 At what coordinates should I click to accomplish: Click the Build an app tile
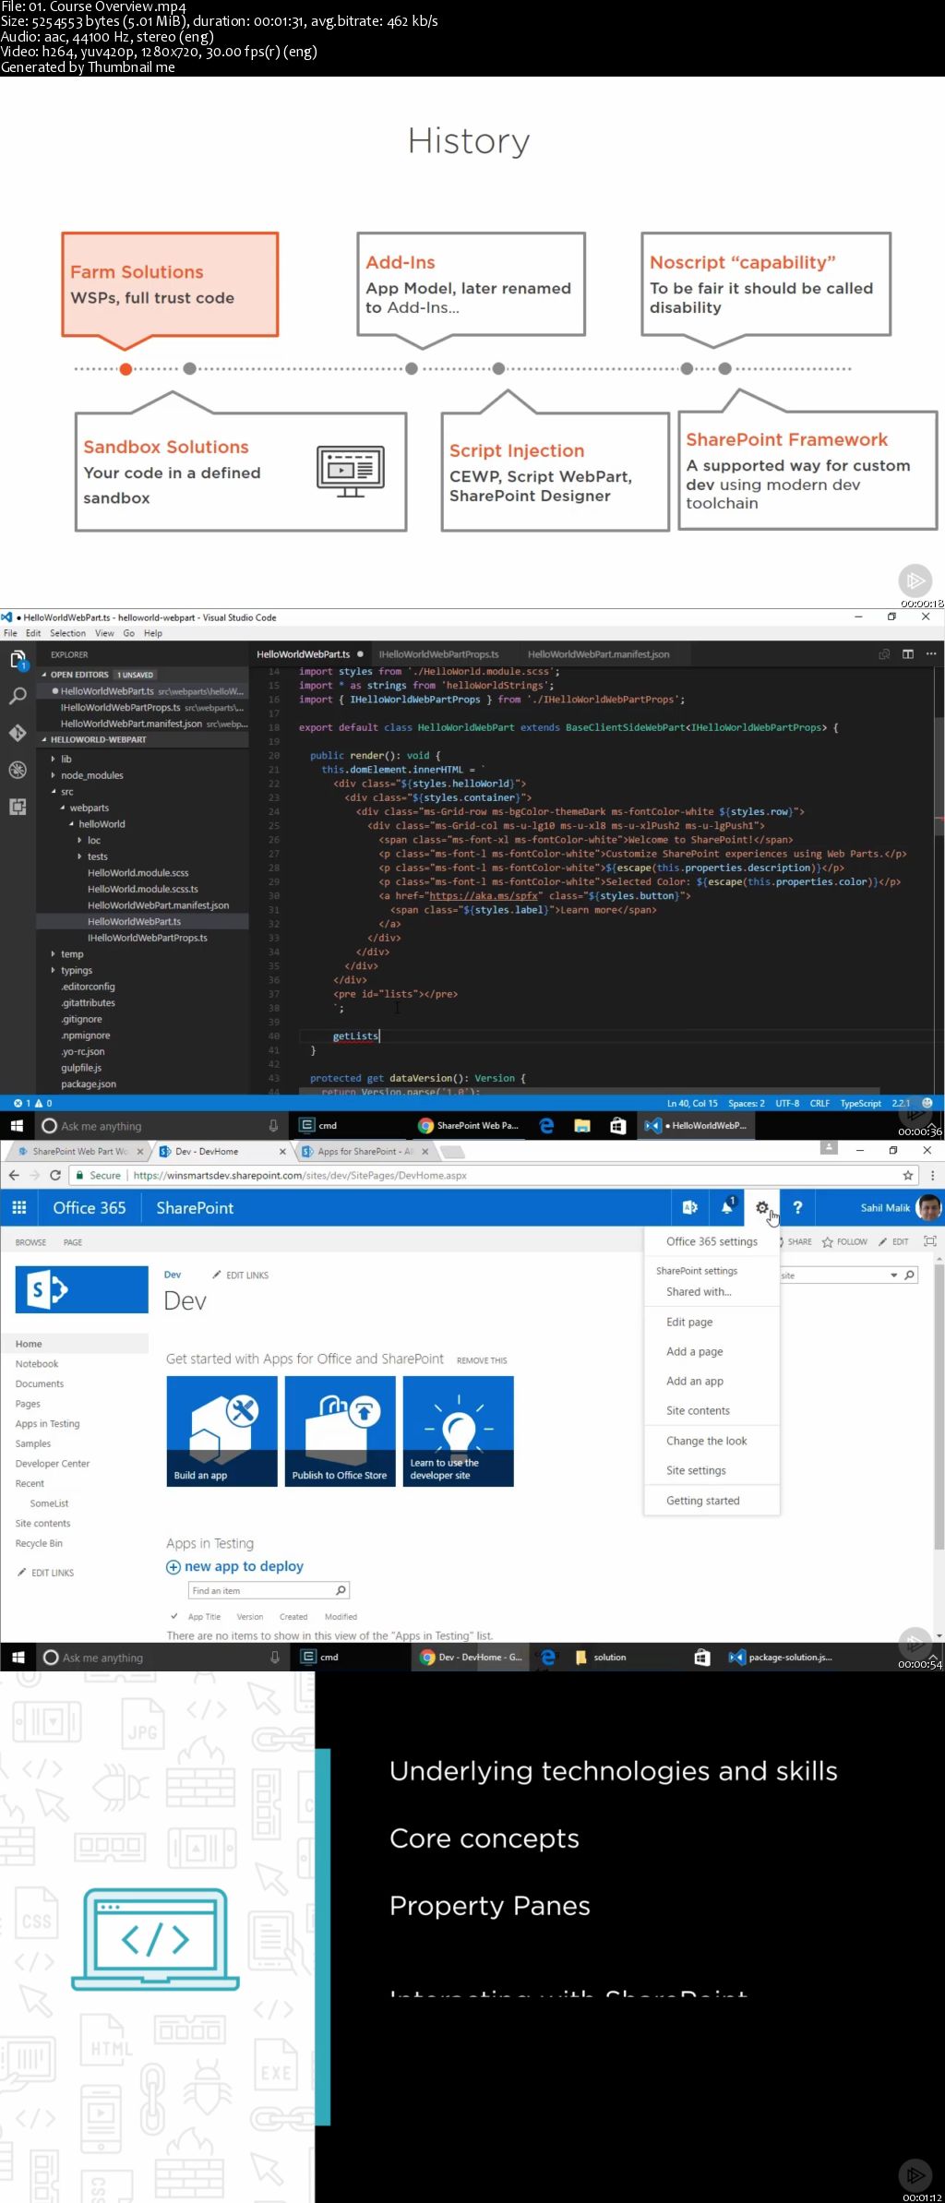pos(221,1431)
